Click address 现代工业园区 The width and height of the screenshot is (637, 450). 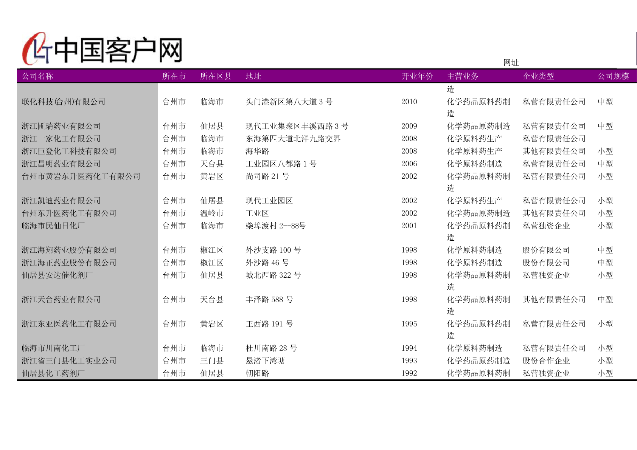(269, 201)
